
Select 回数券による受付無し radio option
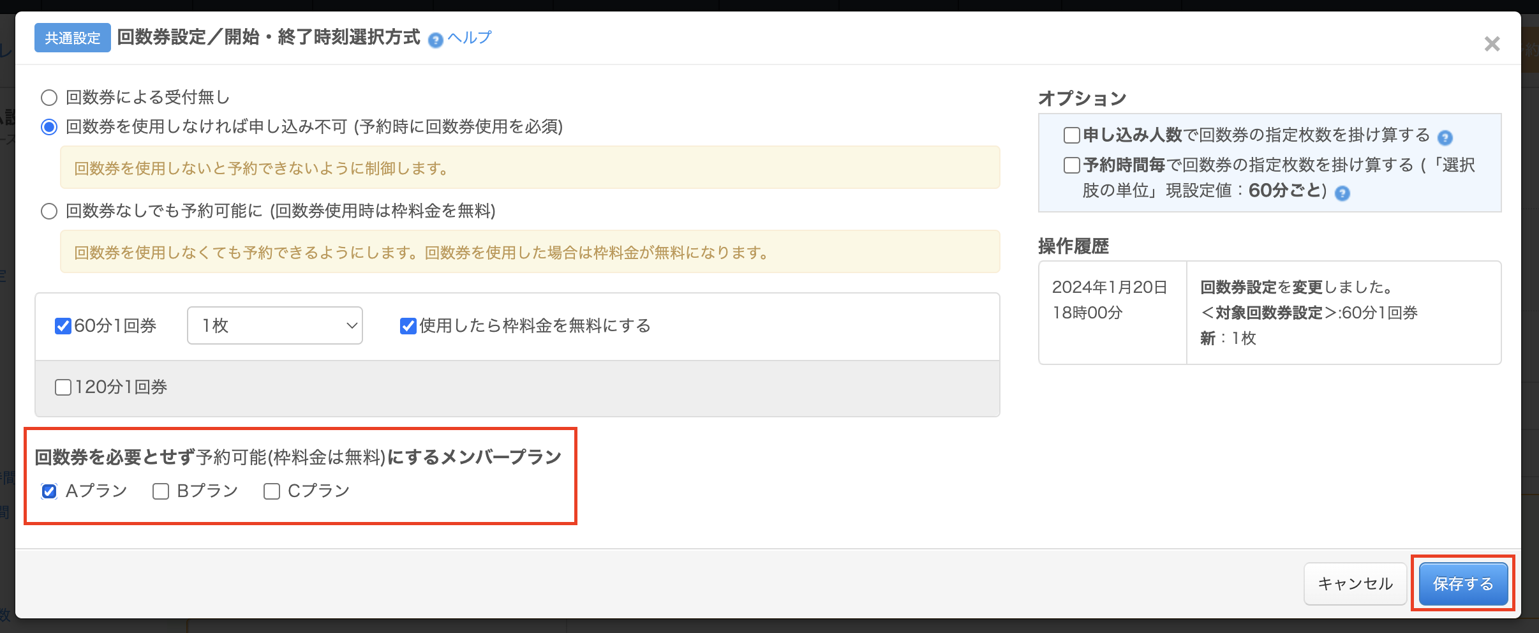tap(49, 98)
